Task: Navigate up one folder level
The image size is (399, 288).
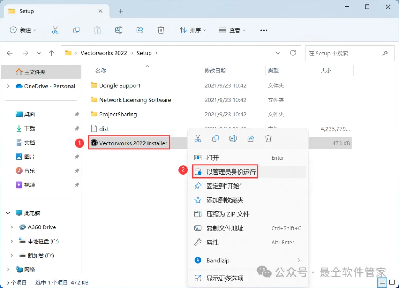Action: [52, 53]
